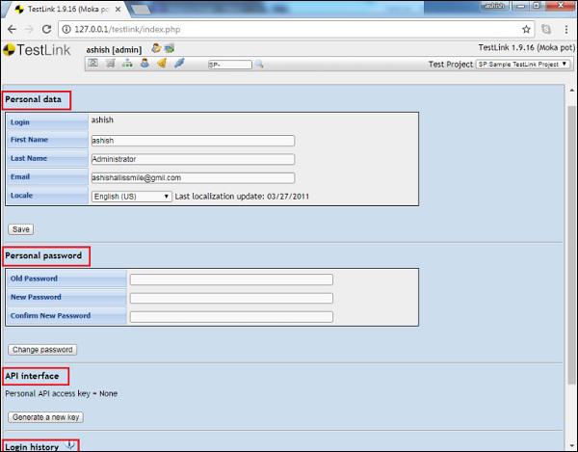Open the Requirement Specification toolbar icon
This screenshot has height=452, width=578.
tap(111, 64)
